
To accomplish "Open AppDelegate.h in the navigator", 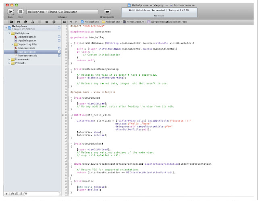I will pos(27,37).
